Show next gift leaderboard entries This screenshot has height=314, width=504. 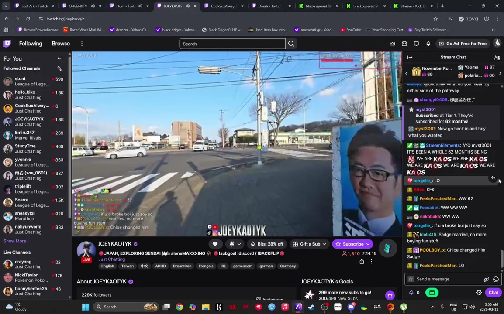[500, 74]
